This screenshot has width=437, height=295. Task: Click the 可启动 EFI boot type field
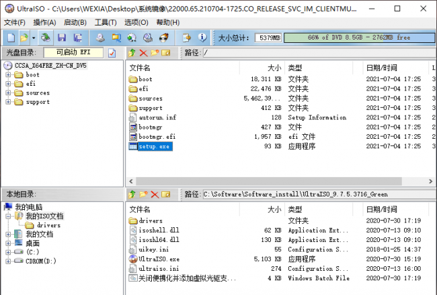coord(73,52)
